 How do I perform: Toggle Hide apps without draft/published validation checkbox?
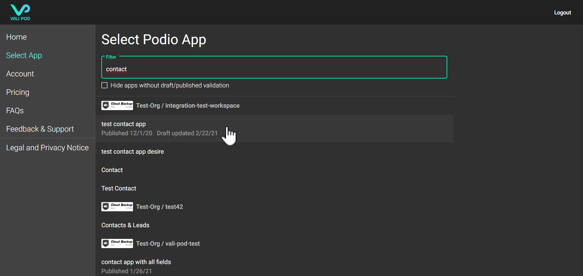tap(104, 85)
